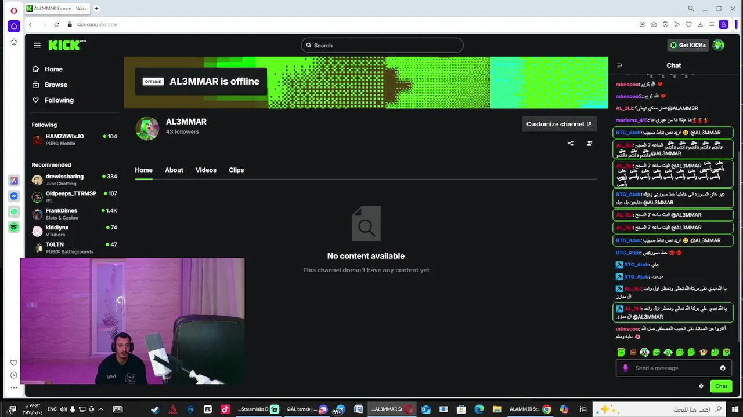This screenshot has height=417, width=743.
Task: Send message with green Chat button
Action: click(x=721, y=386)
